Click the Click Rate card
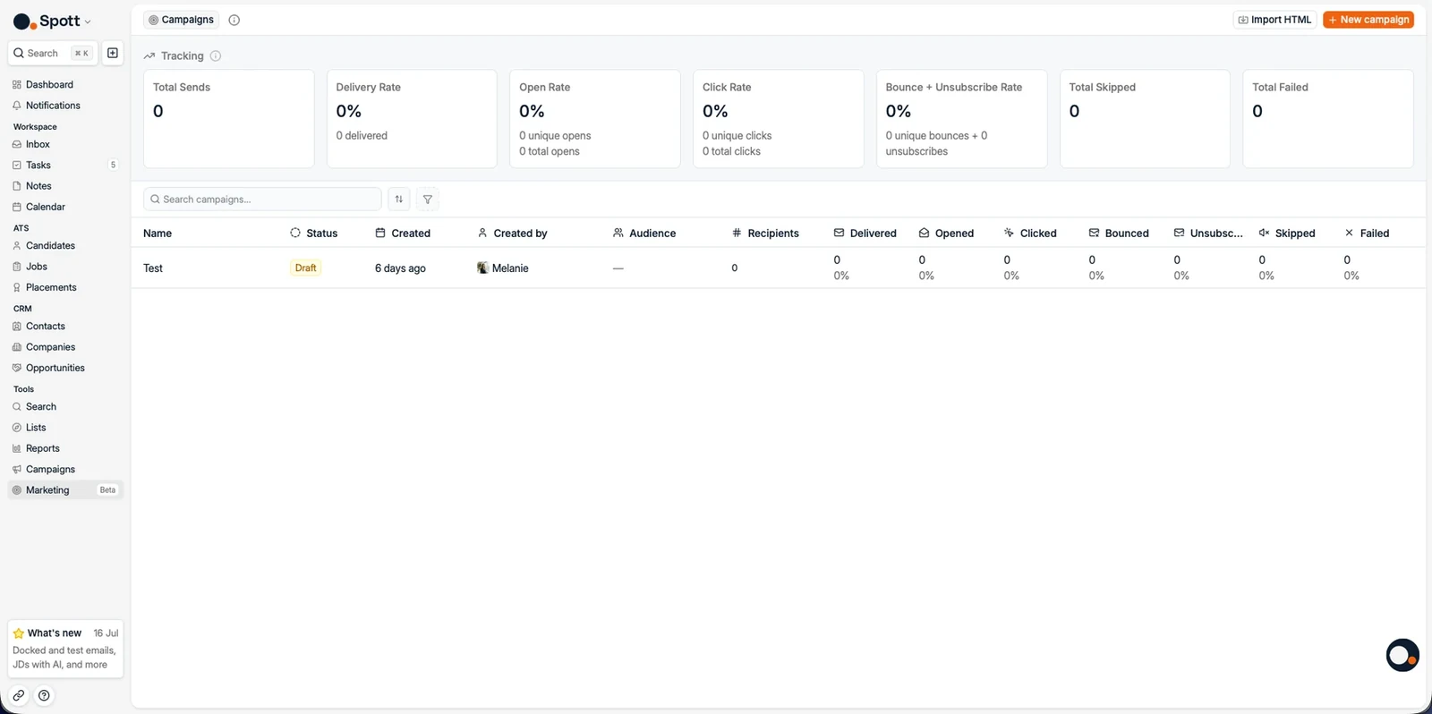1432x714 pixels. pyautogui.click(x=779, y=119)
